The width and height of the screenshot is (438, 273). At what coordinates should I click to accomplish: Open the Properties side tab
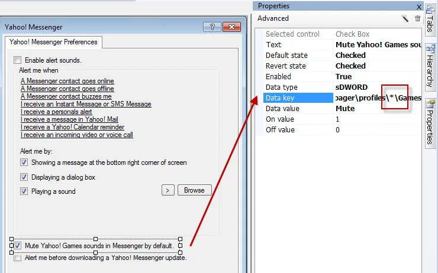[430, 123]
